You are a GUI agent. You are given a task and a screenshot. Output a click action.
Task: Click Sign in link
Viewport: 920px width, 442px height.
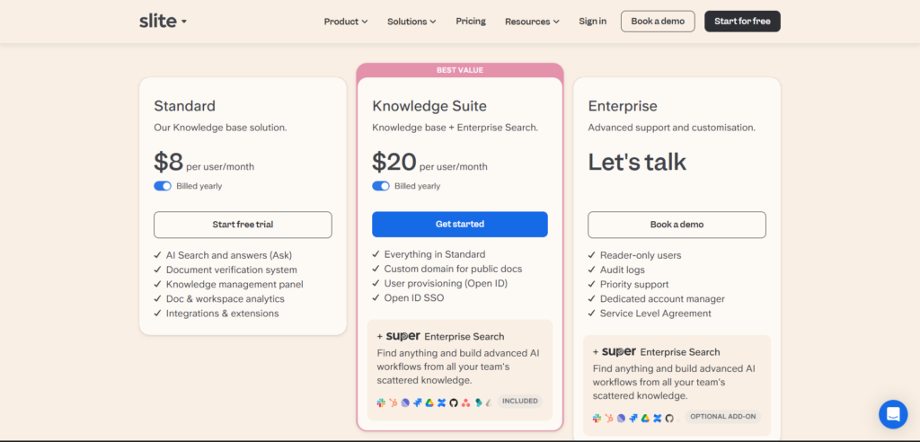tap(593, 22)
